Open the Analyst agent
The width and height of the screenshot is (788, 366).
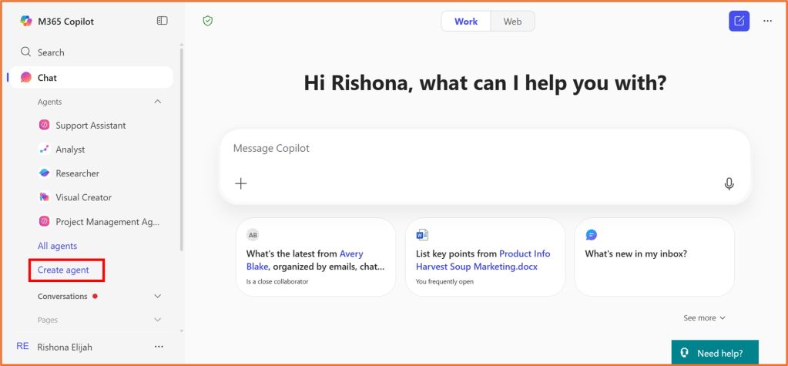(x=70, y=149)
